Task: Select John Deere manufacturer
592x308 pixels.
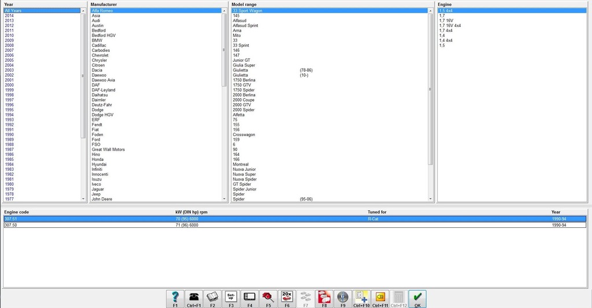Action: pyautogui.click(x=102, y=199)
